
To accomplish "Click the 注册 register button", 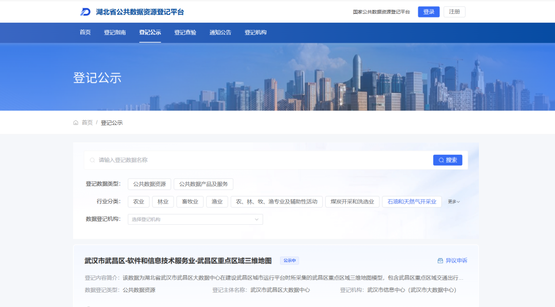I will [454, 12].
